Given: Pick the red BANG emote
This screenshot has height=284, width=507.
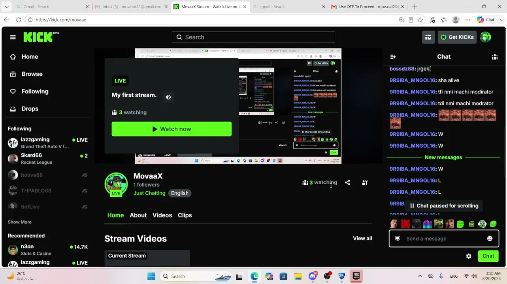Looking at the screenshot, I should pos(405,224).
